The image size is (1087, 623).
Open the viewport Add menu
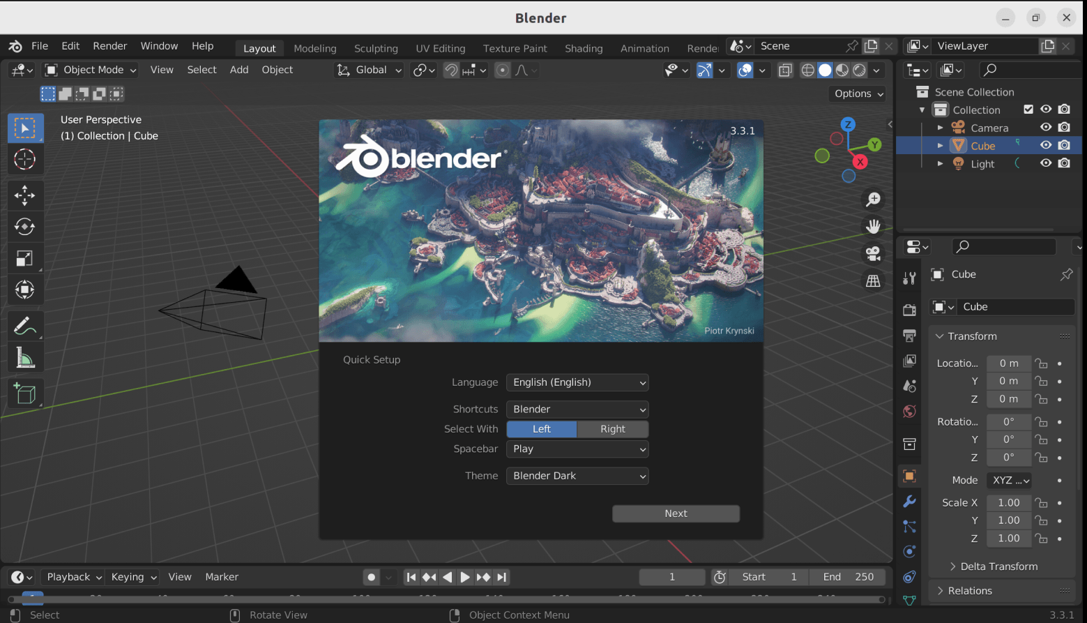click(x=239, y=70)
